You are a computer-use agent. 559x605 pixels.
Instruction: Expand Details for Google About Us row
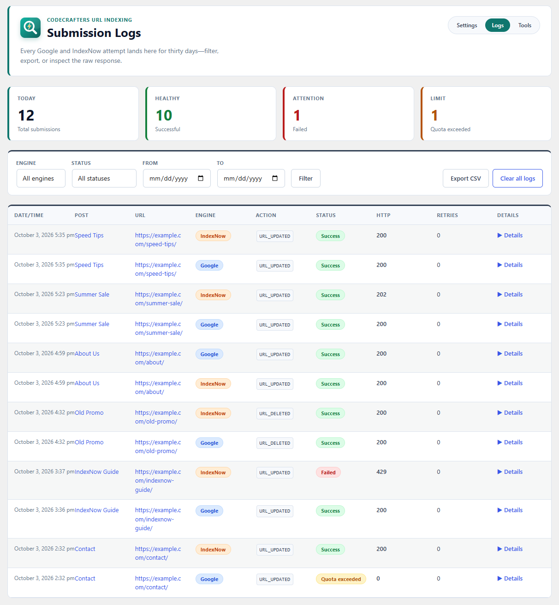point(510,353)
